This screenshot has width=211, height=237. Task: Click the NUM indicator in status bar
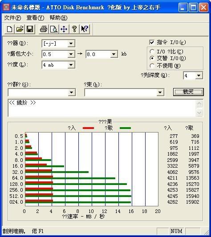176,231
